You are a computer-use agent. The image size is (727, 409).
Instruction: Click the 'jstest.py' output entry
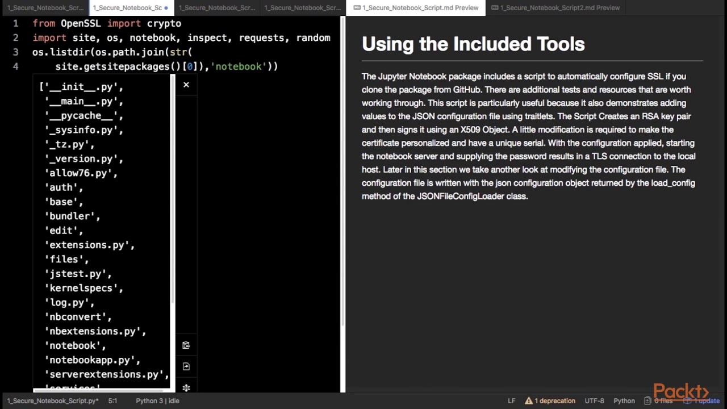78,274
